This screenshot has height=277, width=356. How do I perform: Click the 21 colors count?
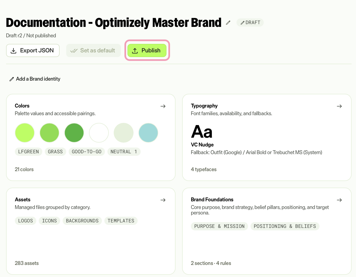[x=24, y=169]
